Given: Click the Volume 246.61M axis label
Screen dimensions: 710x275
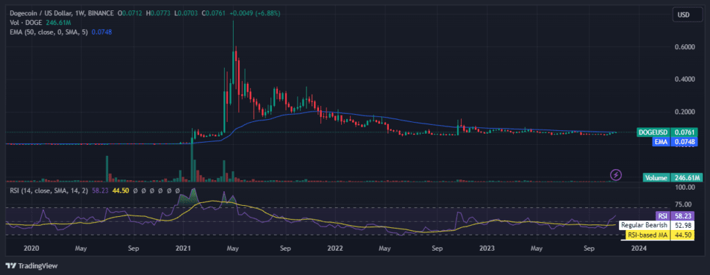Looking at the screenshot, I should click(x=673, y=177).
